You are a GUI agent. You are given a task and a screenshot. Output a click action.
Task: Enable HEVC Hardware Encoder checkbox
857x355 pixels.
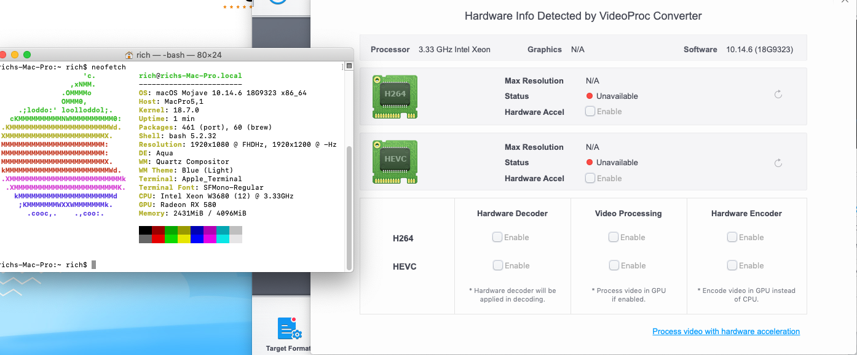click(732, 265)
